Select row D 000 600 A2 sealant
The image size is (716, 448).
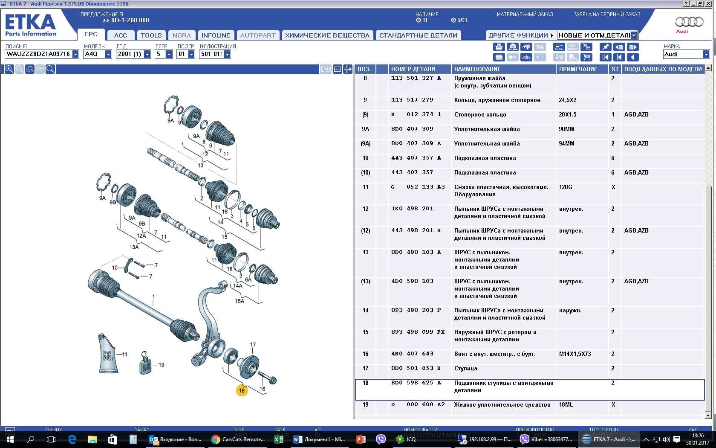pyautogui.click(x=530, y=408)
